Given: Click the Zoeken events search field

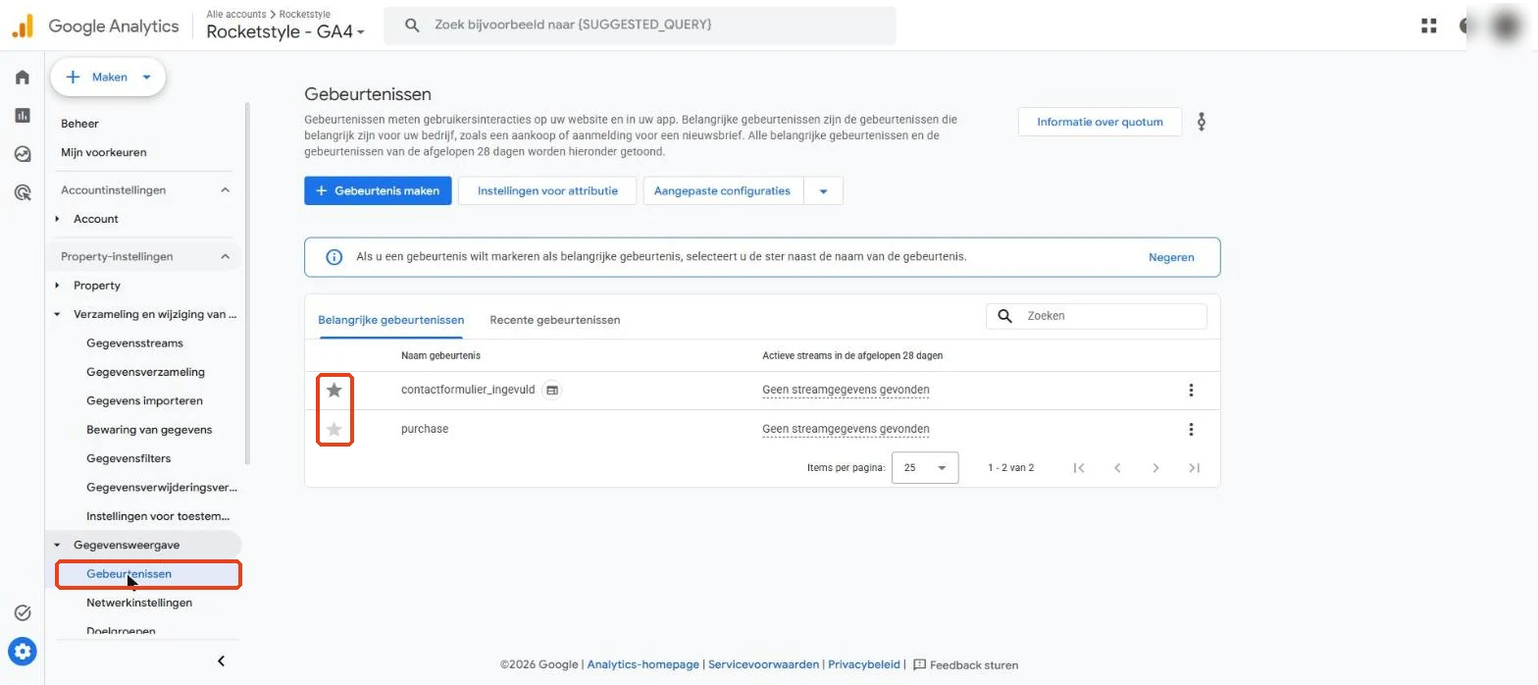Looking at the screenshot, I should pyautogui.click(x=1096, y=316).
